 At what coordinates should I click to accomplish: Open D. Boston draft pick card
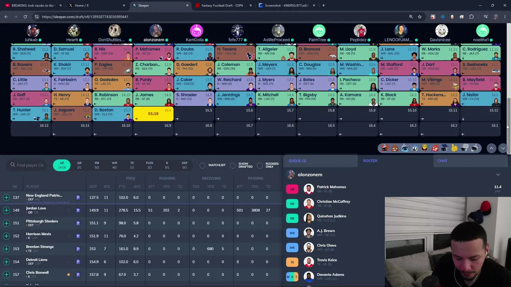[112, 114]
